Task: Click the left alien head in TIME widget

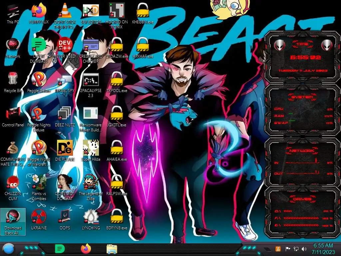Action: 279,45
